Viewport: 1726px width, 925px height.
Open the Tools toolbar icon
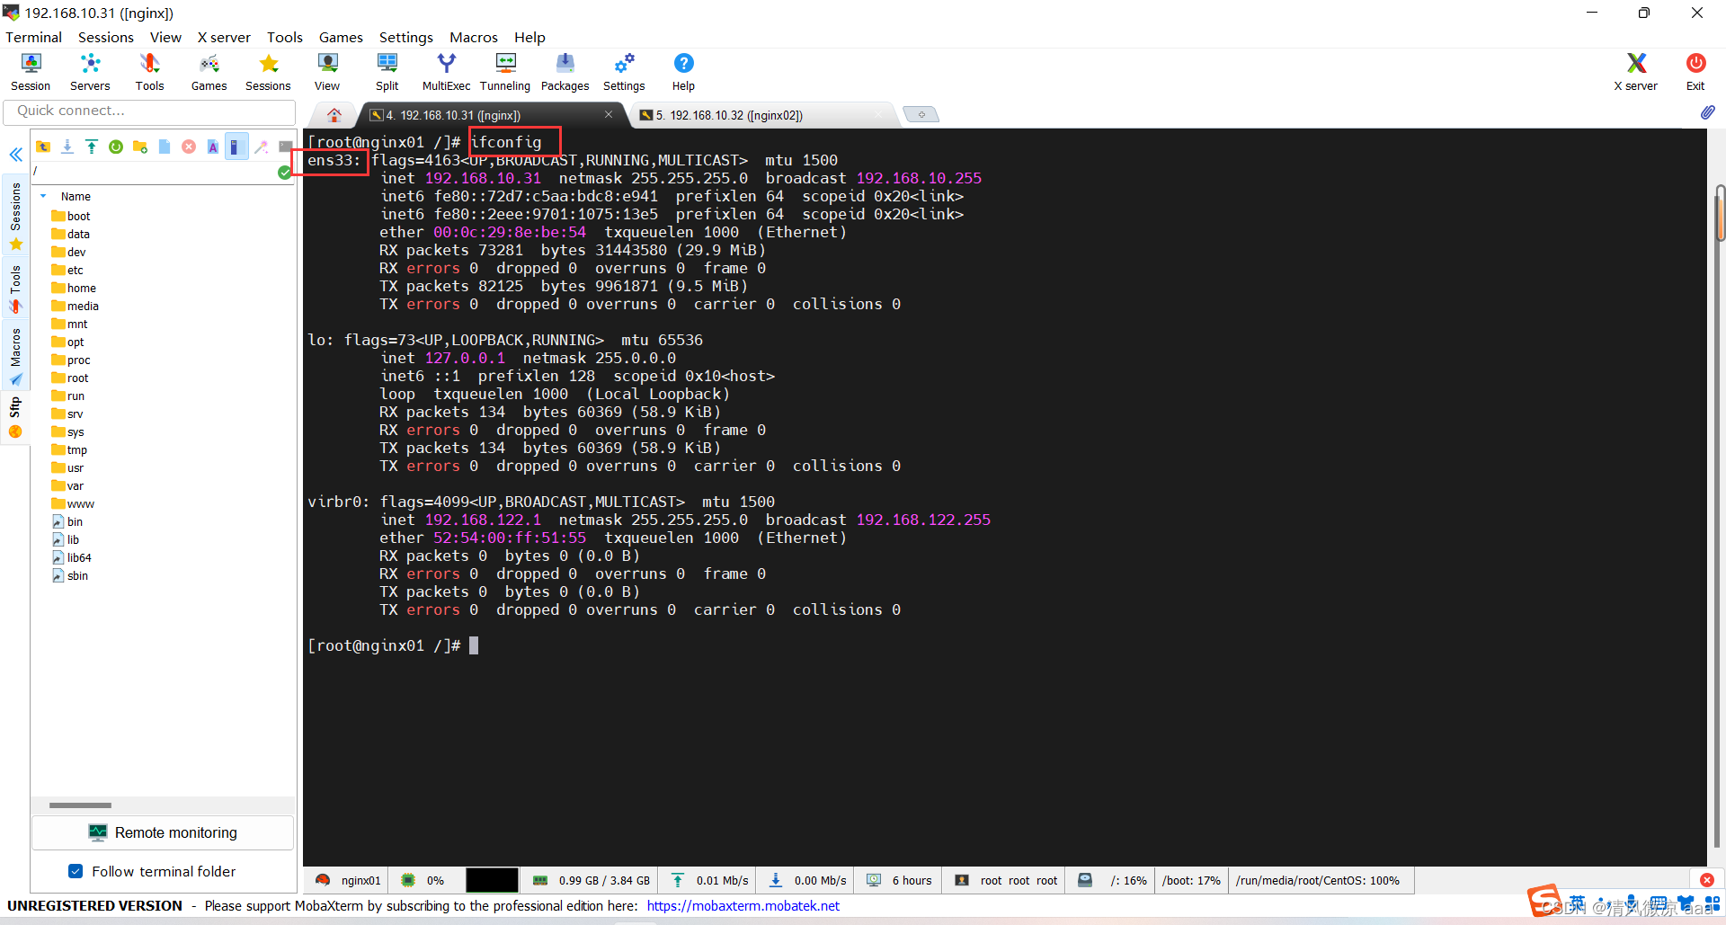149,72
